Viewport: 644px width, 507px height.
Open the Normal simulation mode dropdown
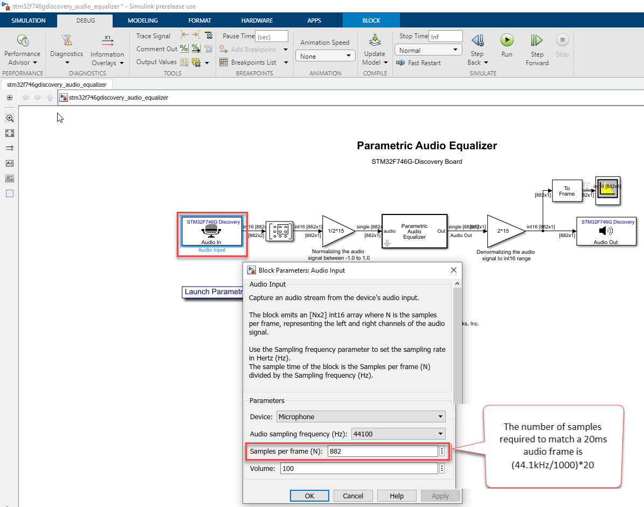(x=428, y=50)
